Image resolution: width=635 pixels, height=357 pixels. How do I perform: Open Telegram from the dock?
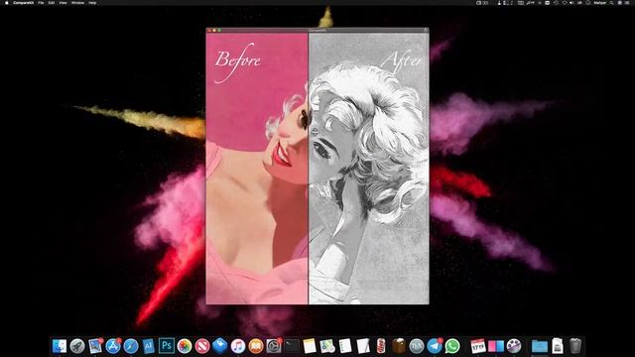point(435,346)
